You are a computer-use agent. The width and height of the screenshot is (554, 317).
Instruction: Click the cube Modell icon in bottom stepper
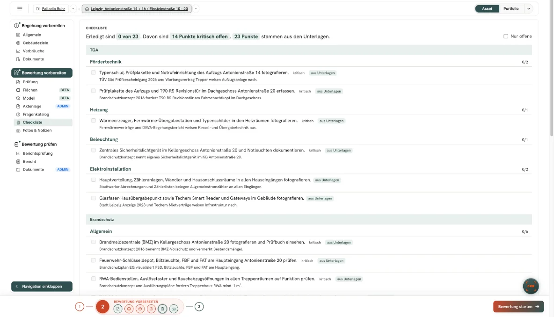click(x=140, y=309)
